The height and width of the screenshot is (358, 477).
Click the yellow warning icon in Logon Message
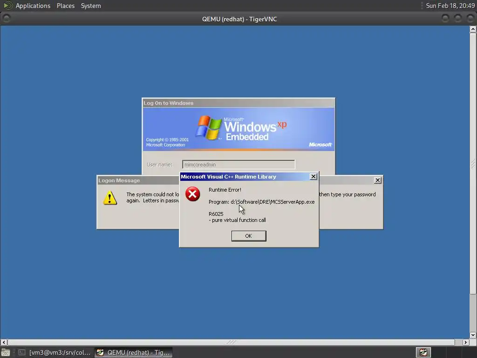(x=110, y=198)
